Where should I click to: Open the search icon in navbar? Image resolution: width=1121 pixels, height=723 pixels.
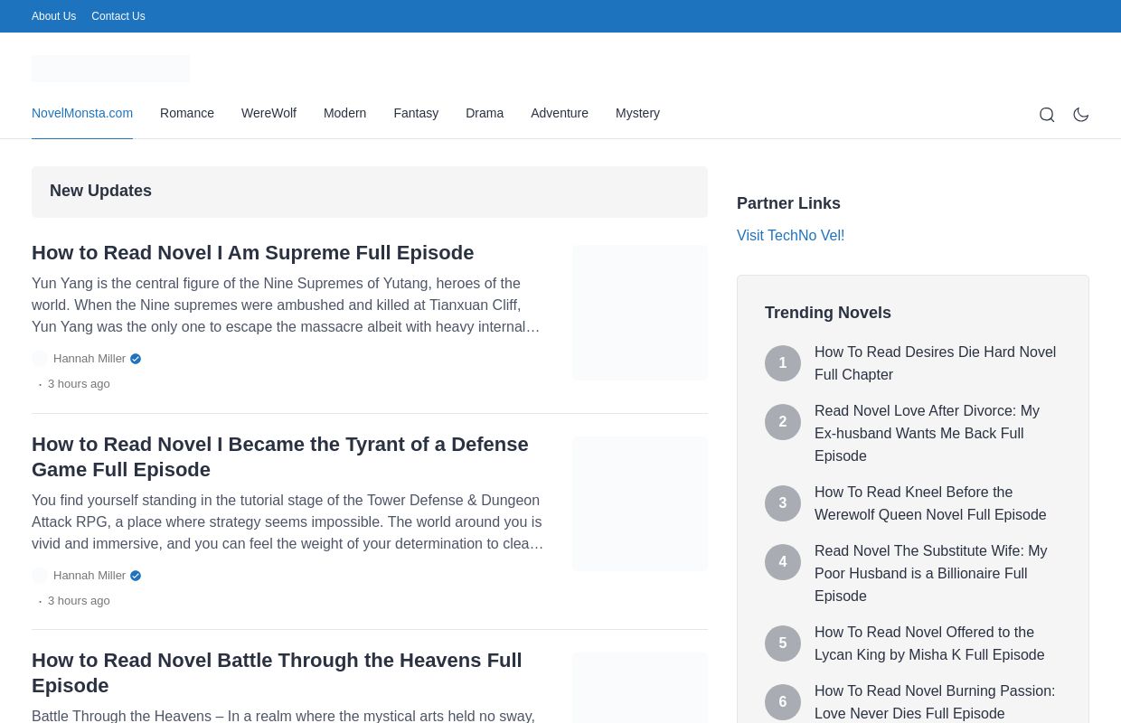tap(1047, 115)
